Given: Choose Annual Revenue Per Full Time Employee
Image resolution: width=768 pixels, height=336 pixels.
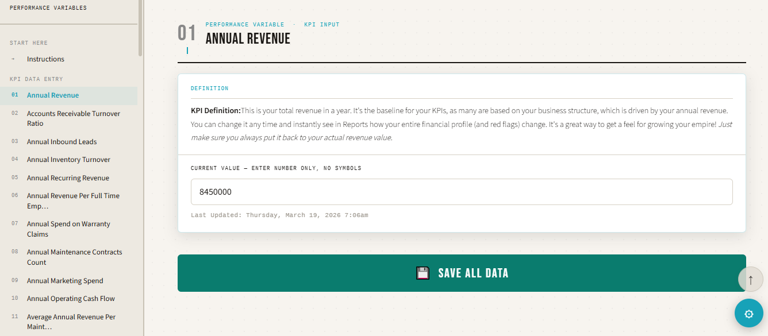Looking at the screenshot, I should point(73,200).
